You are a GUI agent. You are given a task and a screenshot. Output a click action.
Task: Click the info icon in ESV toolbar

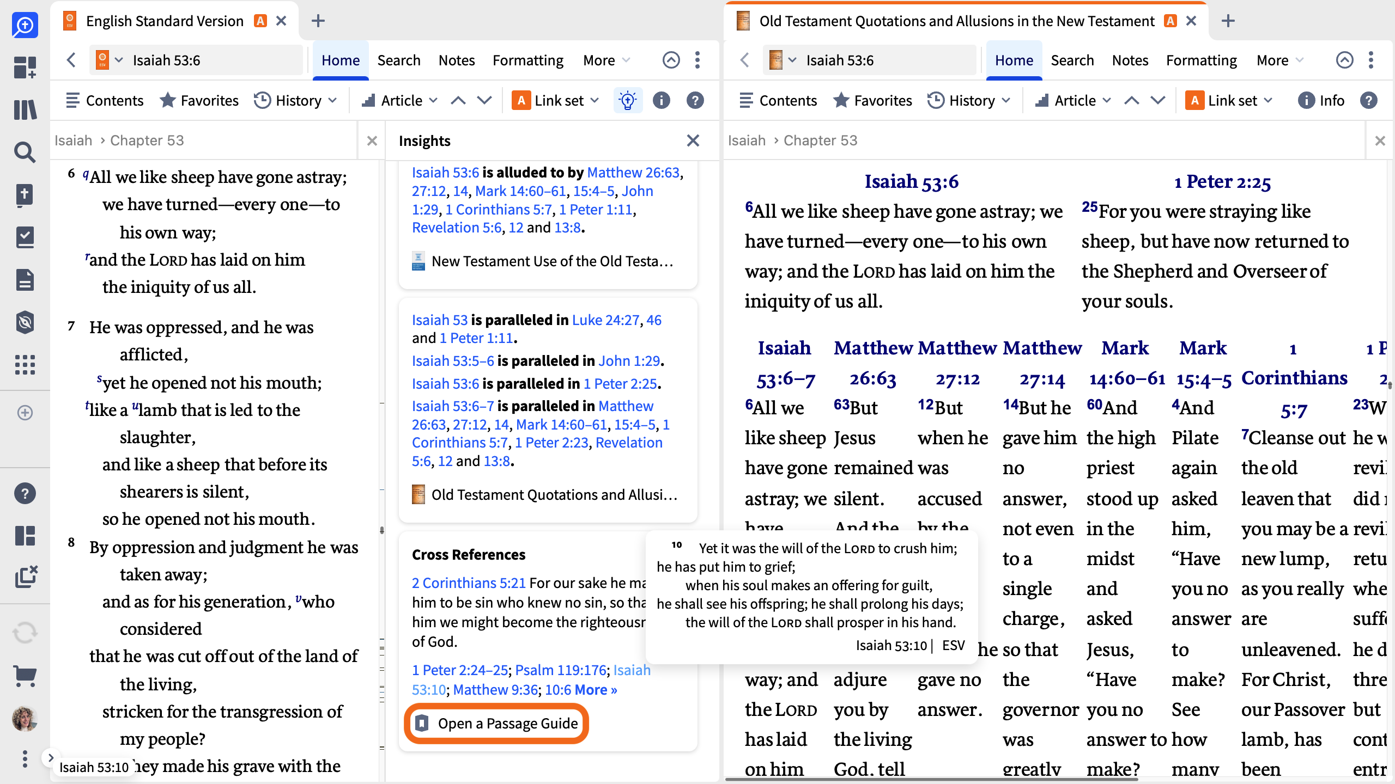click(x=661, y=100)
